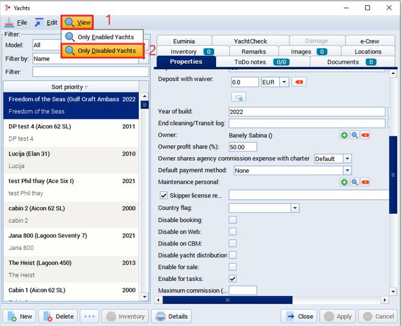Click the vertical properties scrollbar thumb
This screenshot has height=326, width=402.
click(393, 175)
